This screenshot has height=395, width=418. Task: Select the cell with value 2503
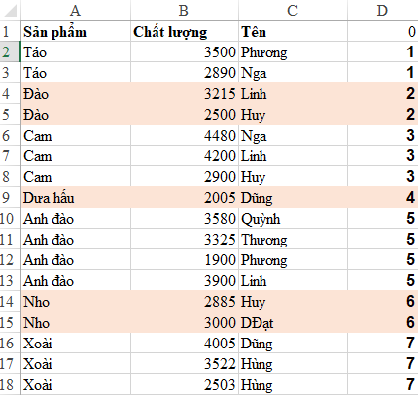[184, 384]
